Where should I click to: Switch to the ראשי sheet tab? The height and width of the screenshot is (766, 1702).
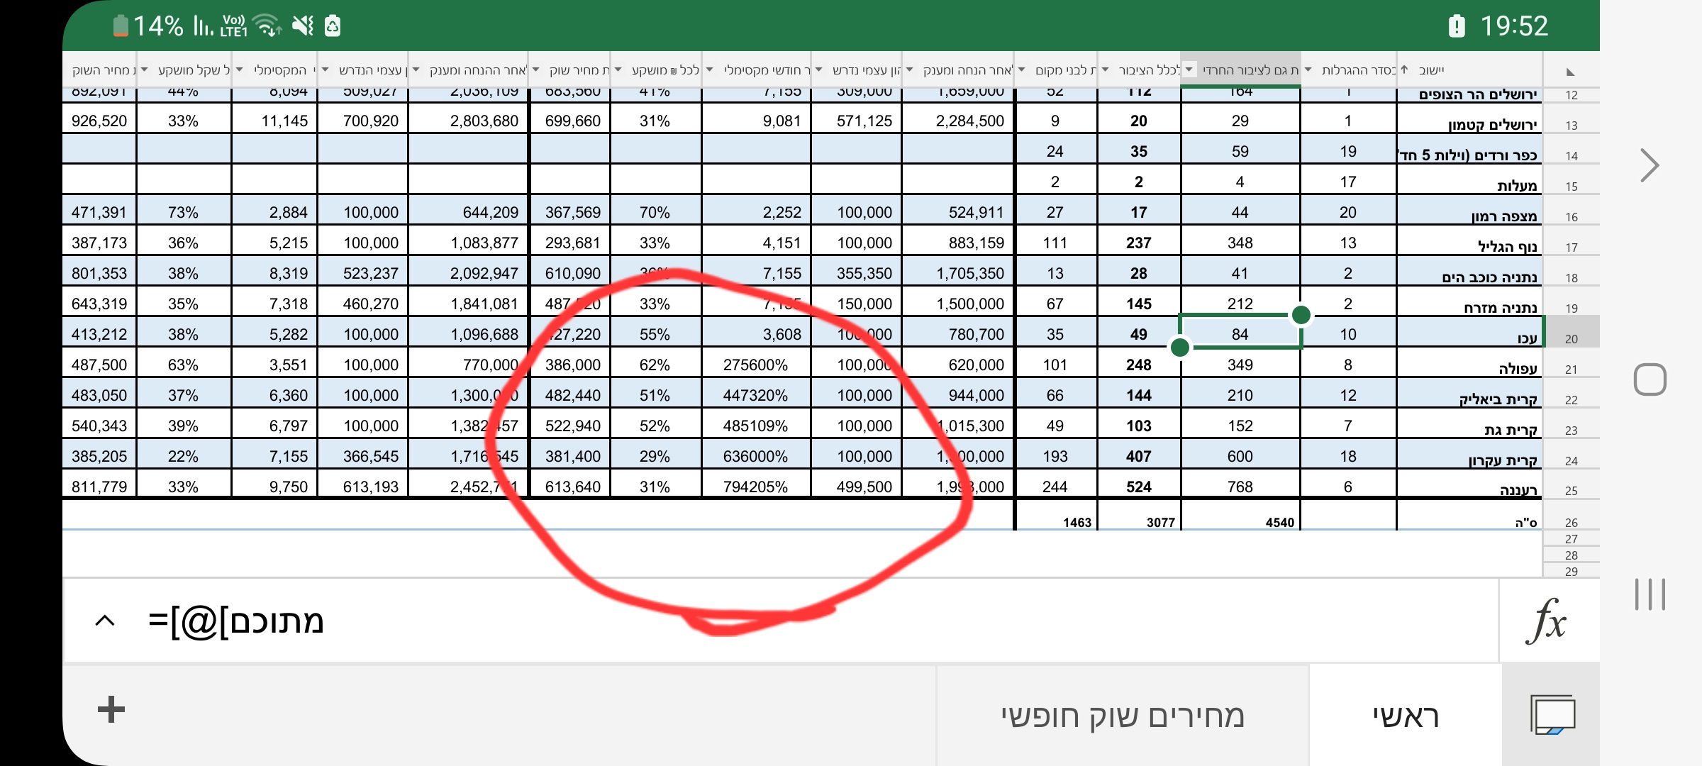point(1406,716)
